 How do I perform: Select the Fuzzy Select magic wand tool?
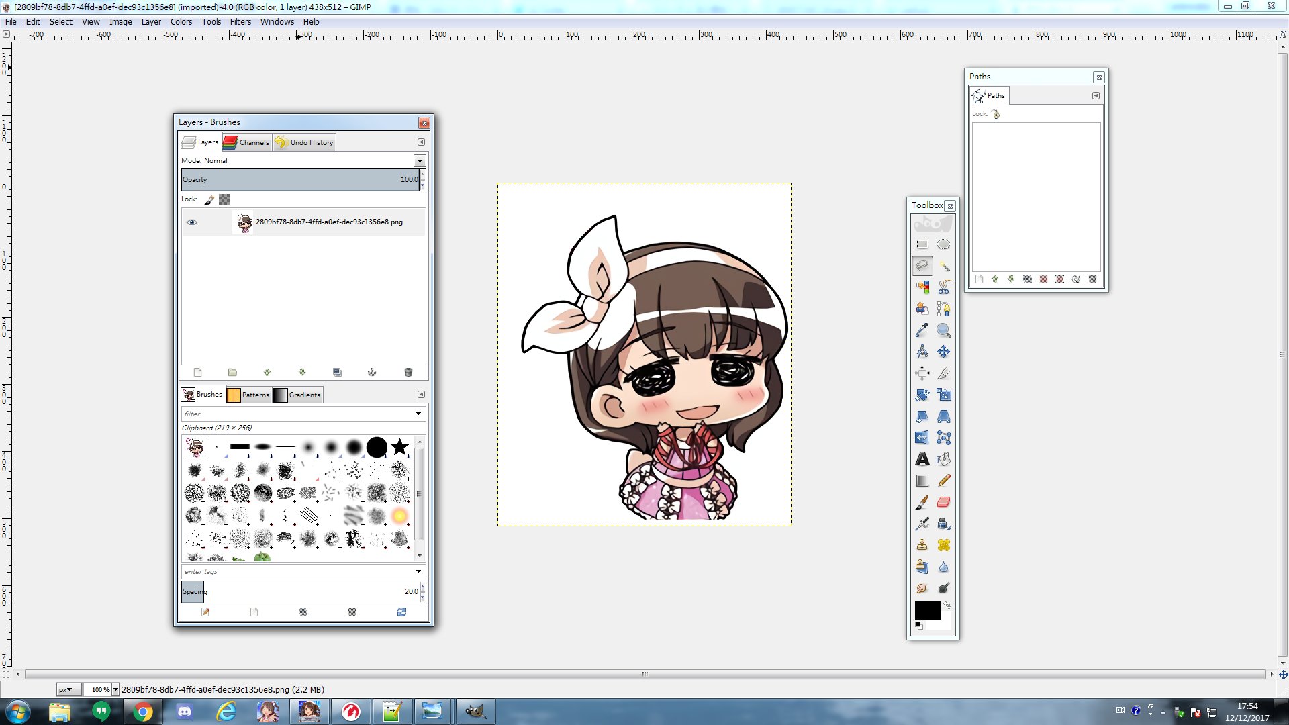[943, 266]
